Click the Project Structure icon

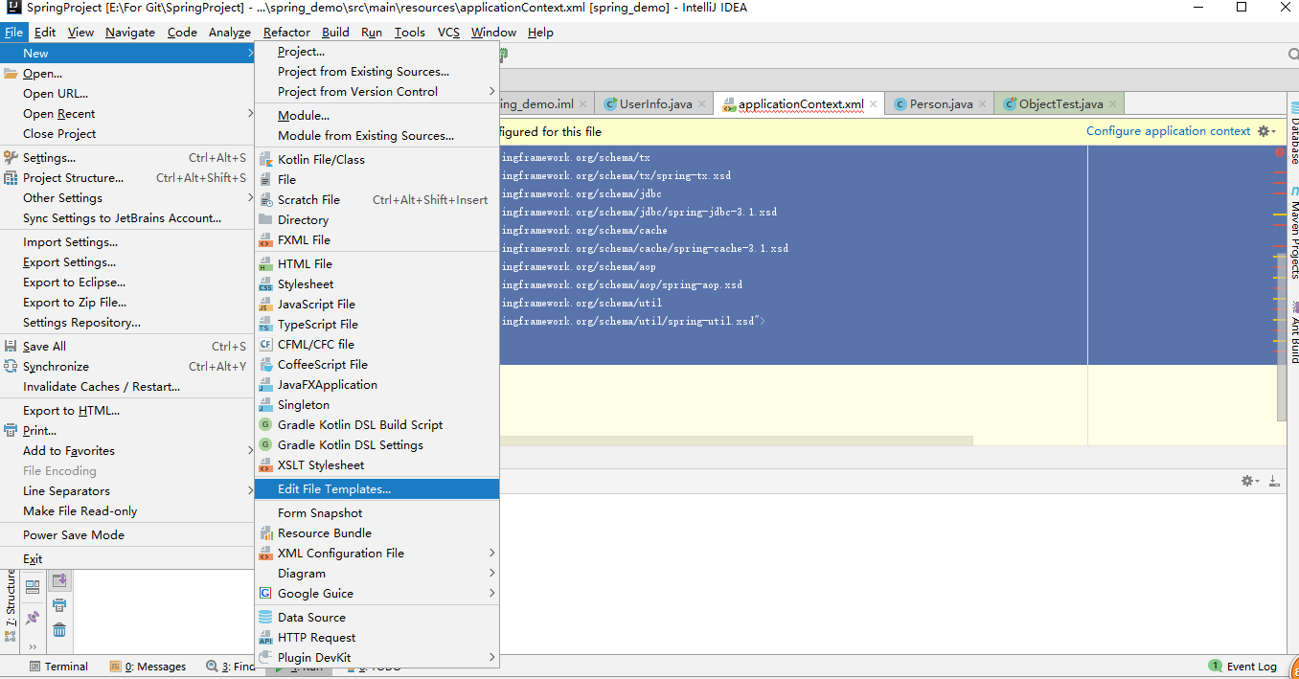11,178
